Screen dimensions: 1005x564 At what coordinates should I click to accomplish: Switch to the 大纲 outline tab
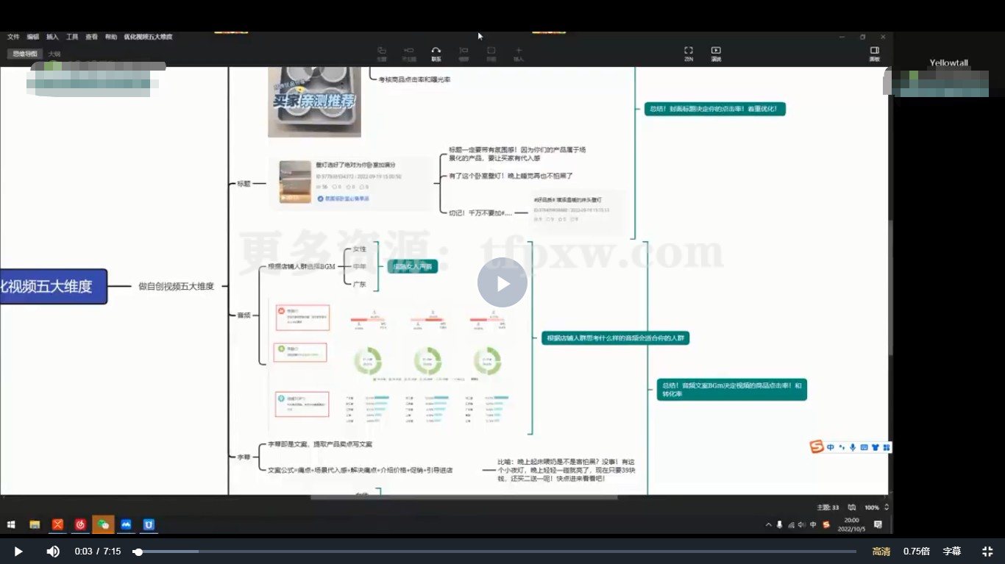click(x=54, y=54)
